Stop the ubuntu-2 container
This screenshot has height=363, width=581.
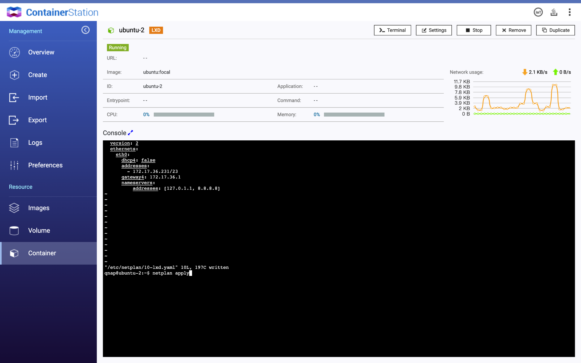point(473,30)
